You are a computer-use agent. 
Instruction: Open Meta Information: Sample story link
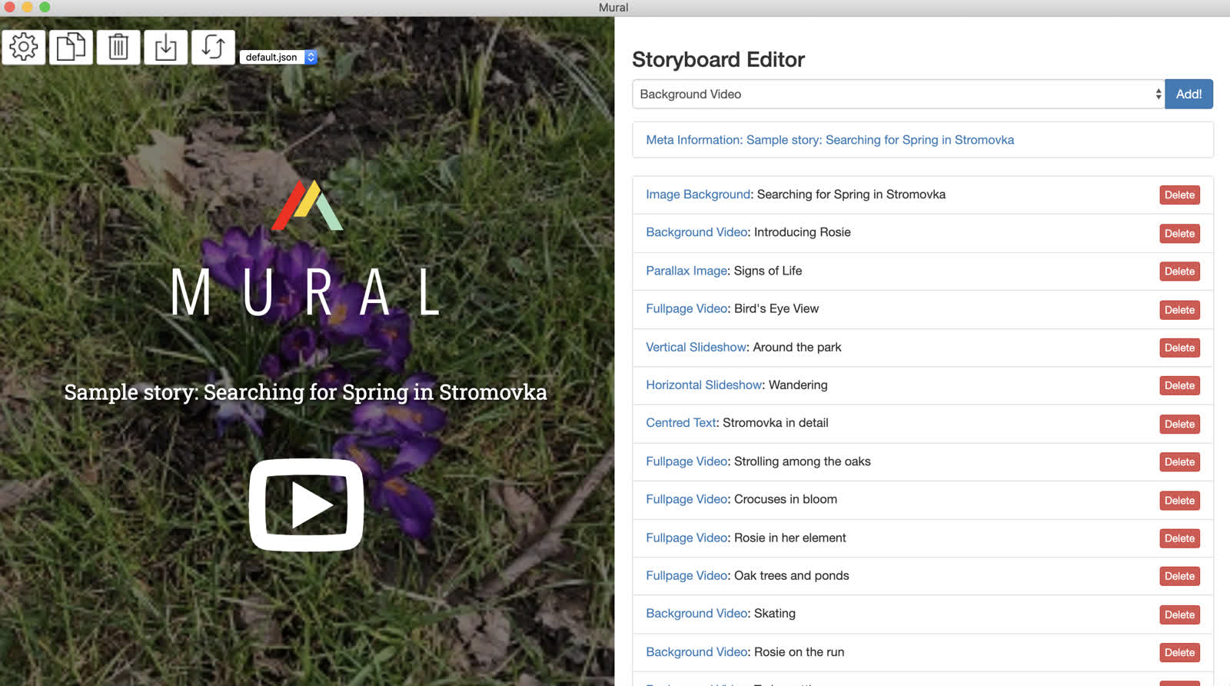829,140
